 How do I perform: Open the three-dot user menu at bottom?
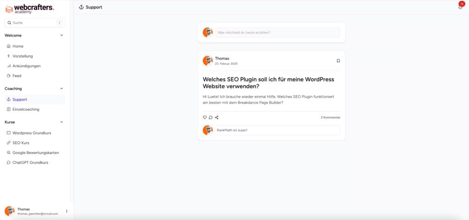tap(67, 211)
